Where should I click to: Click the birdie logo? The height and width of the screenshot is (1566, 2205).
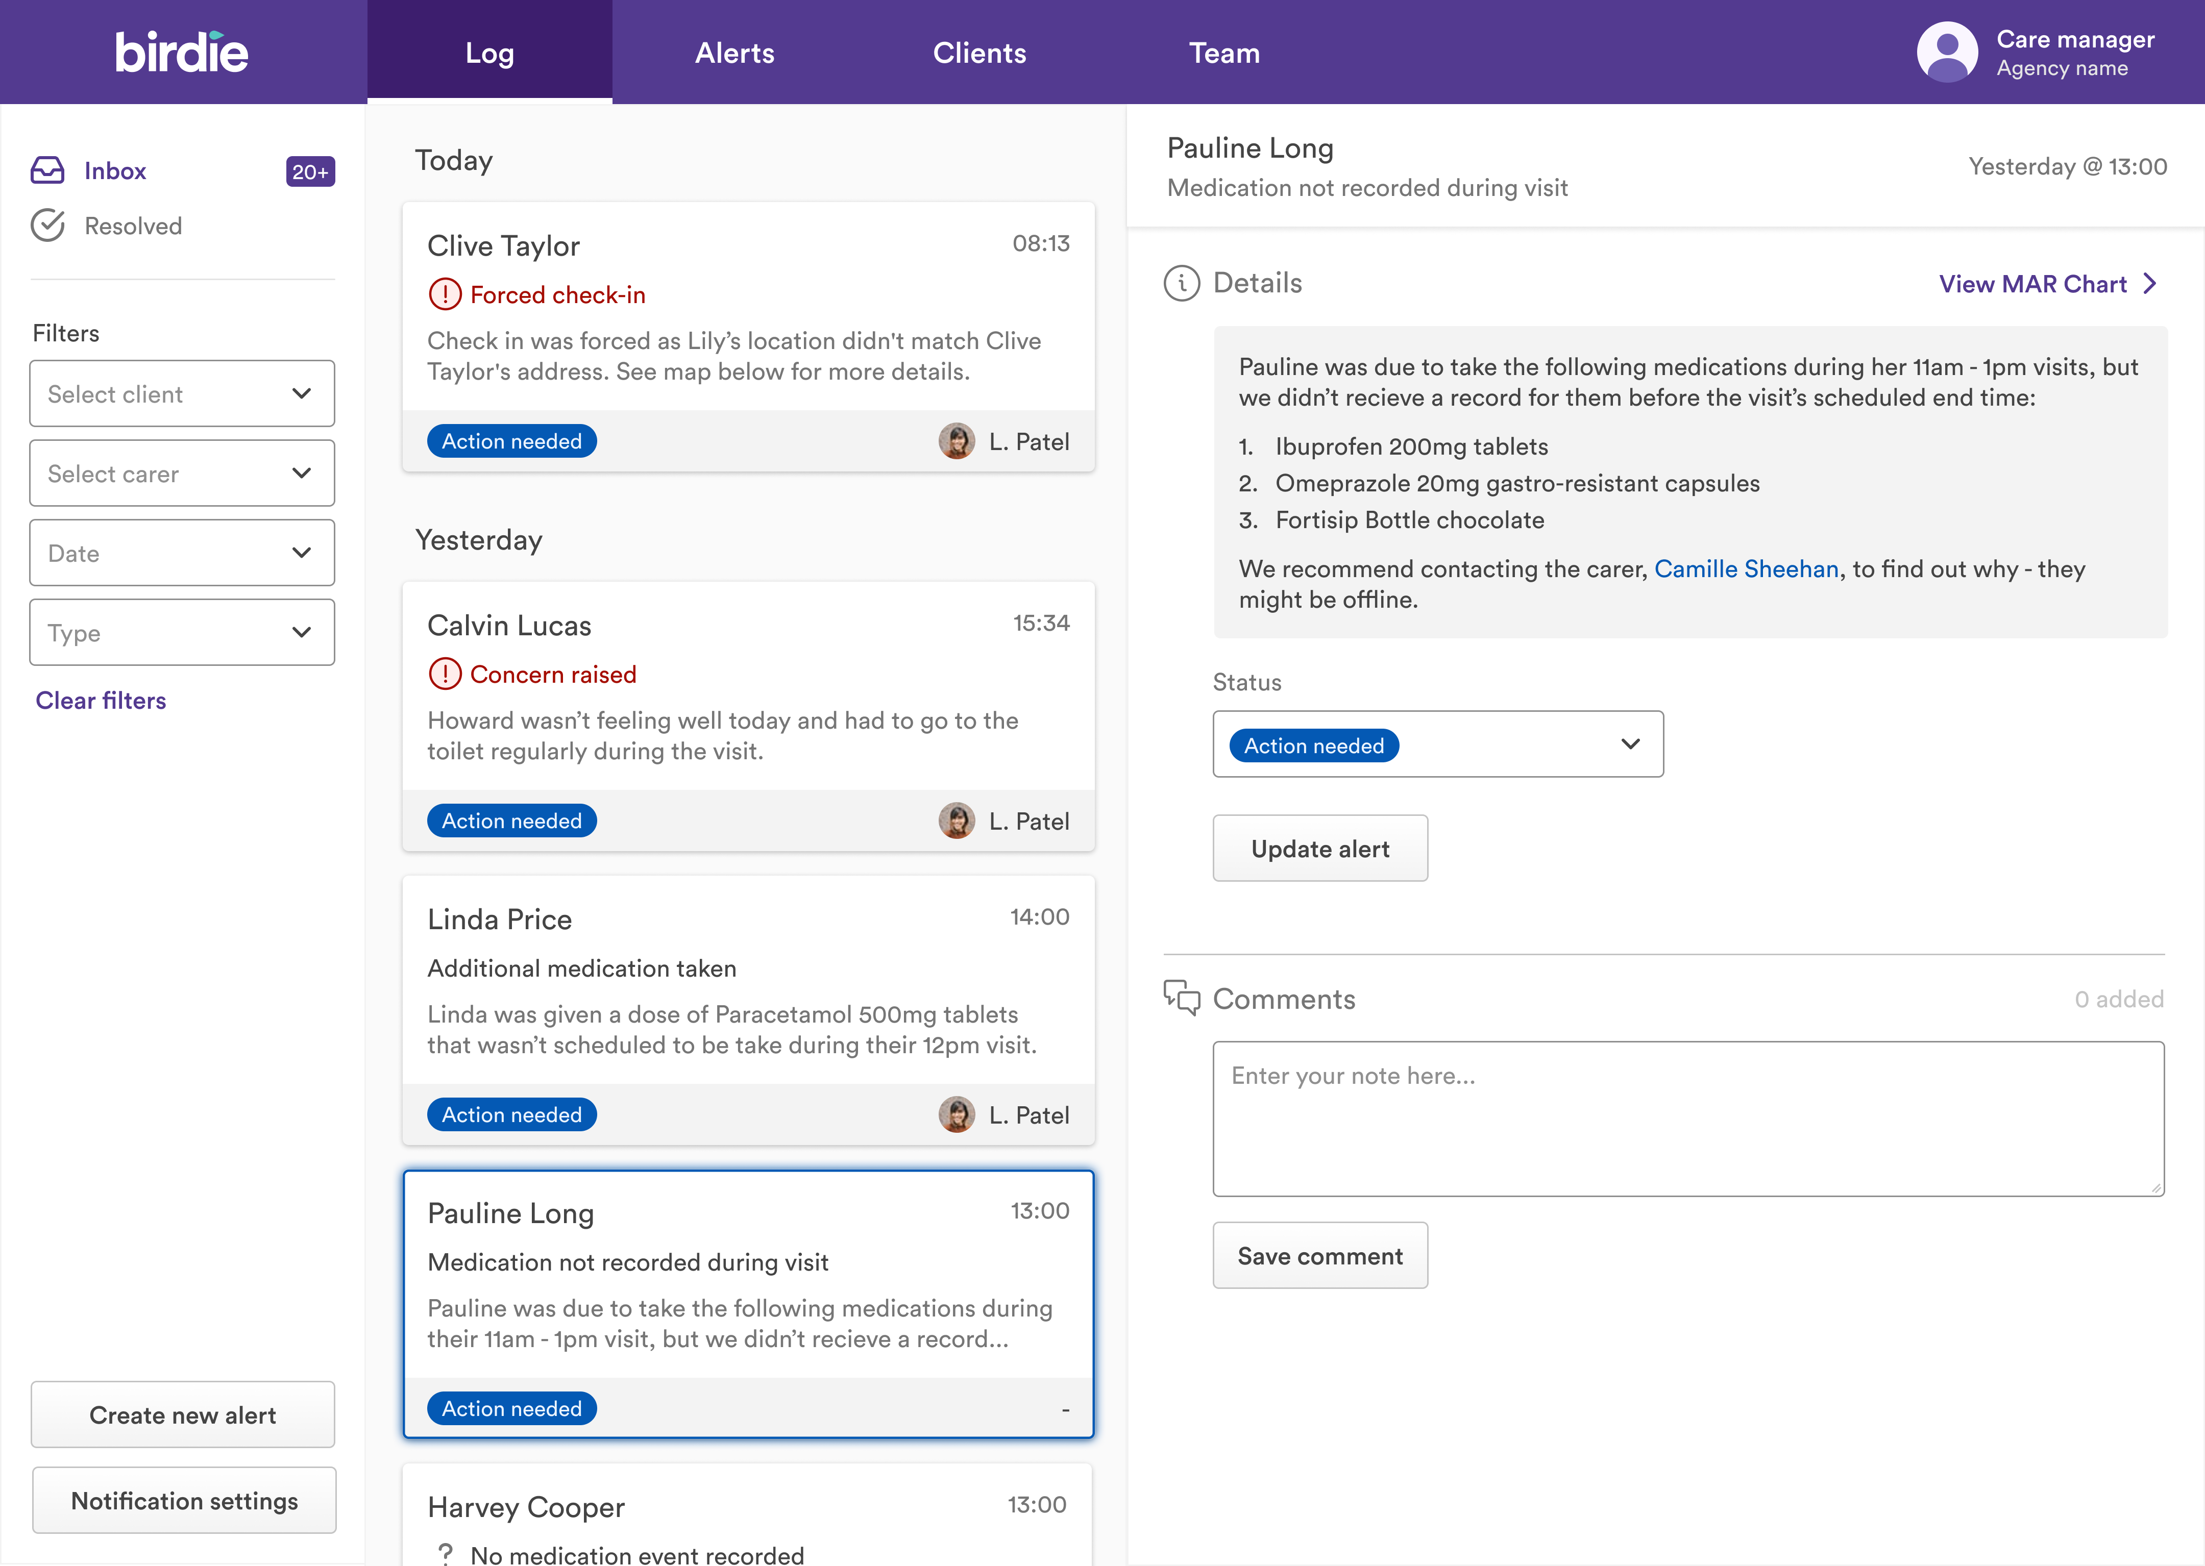click(x=181, y=52)
